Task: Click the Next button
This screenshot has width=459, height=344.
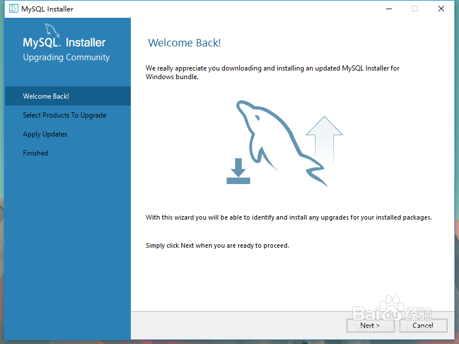Action: tap(370, 325)
